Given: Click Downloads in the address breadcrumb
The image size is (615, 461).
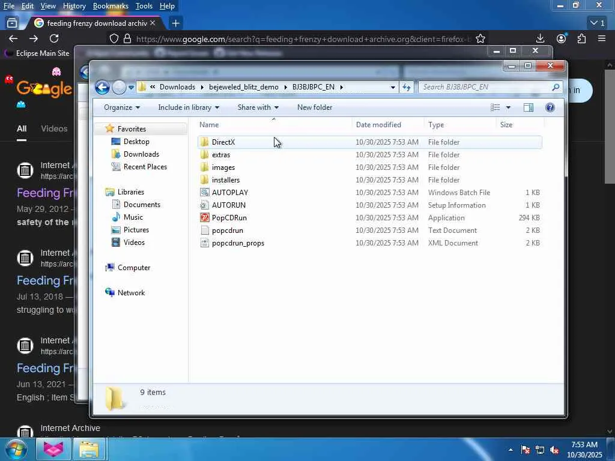Looking at the screenshot, I should [177, 87].
